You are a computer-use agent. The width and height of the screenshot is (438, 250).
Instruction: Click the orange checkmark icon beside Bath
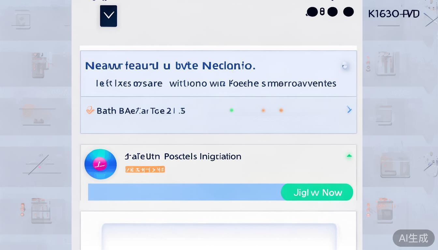[90, 111]
